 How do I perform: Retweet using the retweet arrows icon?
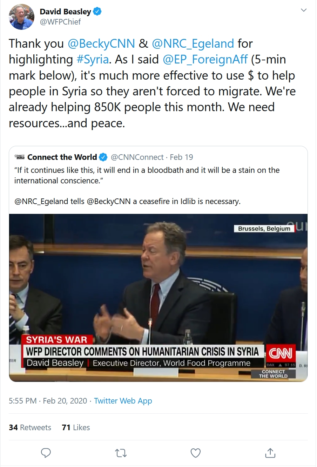[x=121, y=453]
